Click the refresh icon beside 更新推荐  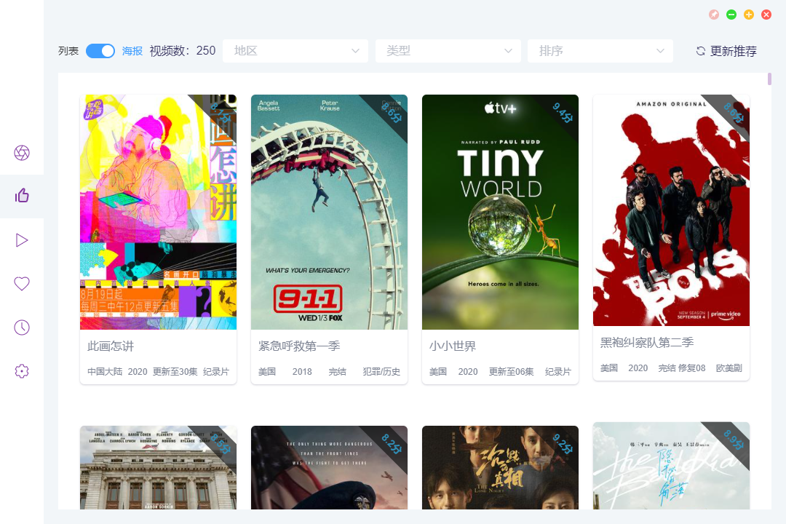701,51
